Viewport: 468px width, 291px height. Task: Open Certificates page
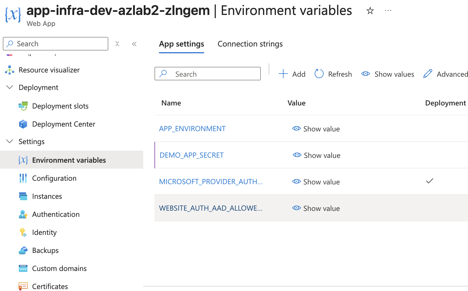[x=50, y=286]
